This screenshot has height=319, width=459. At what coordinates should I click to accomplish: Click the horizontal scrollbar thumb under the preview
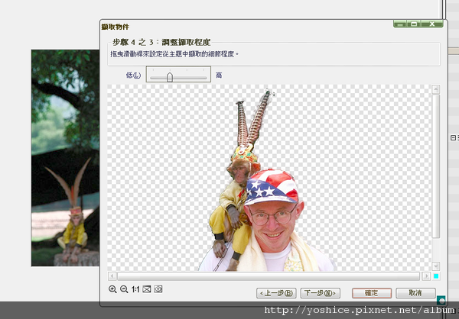269,276
